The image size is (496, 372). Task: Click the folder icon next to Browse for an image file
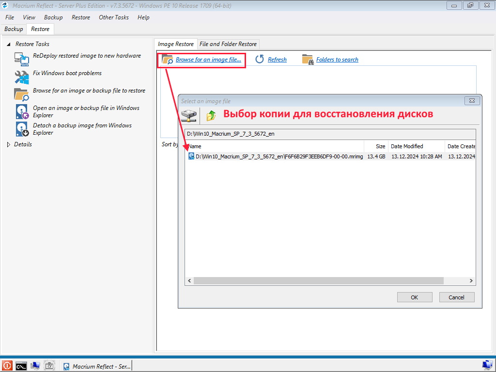point(167,59)
